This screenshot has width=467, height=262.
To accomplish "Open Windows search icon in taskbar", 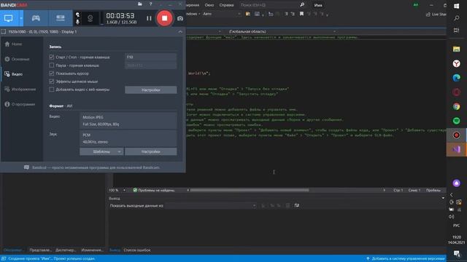I will (x=457, y=18).
